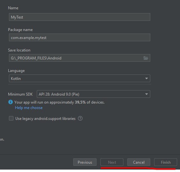Click the Language label
The width and height of the screenshot is (180, 172).
(x=16, y=71)
